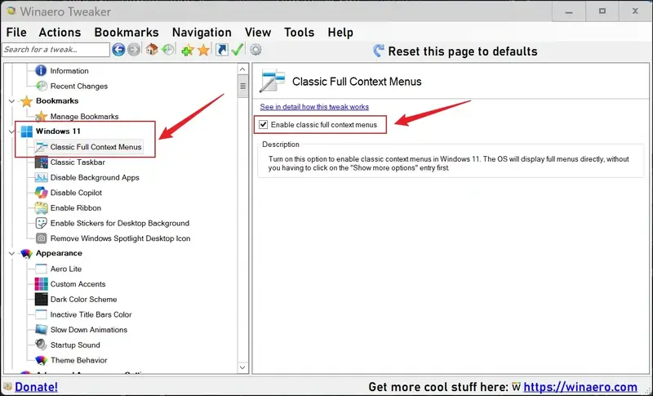Click the Enable Stickers smiley icon

(42, 223)
